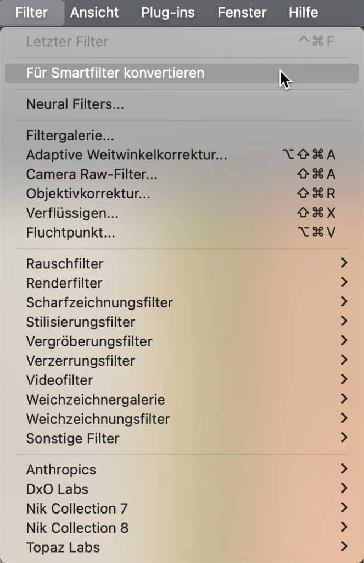Expand the DxO Labs submenu
The image size is (364, 563).
point(182,489)
